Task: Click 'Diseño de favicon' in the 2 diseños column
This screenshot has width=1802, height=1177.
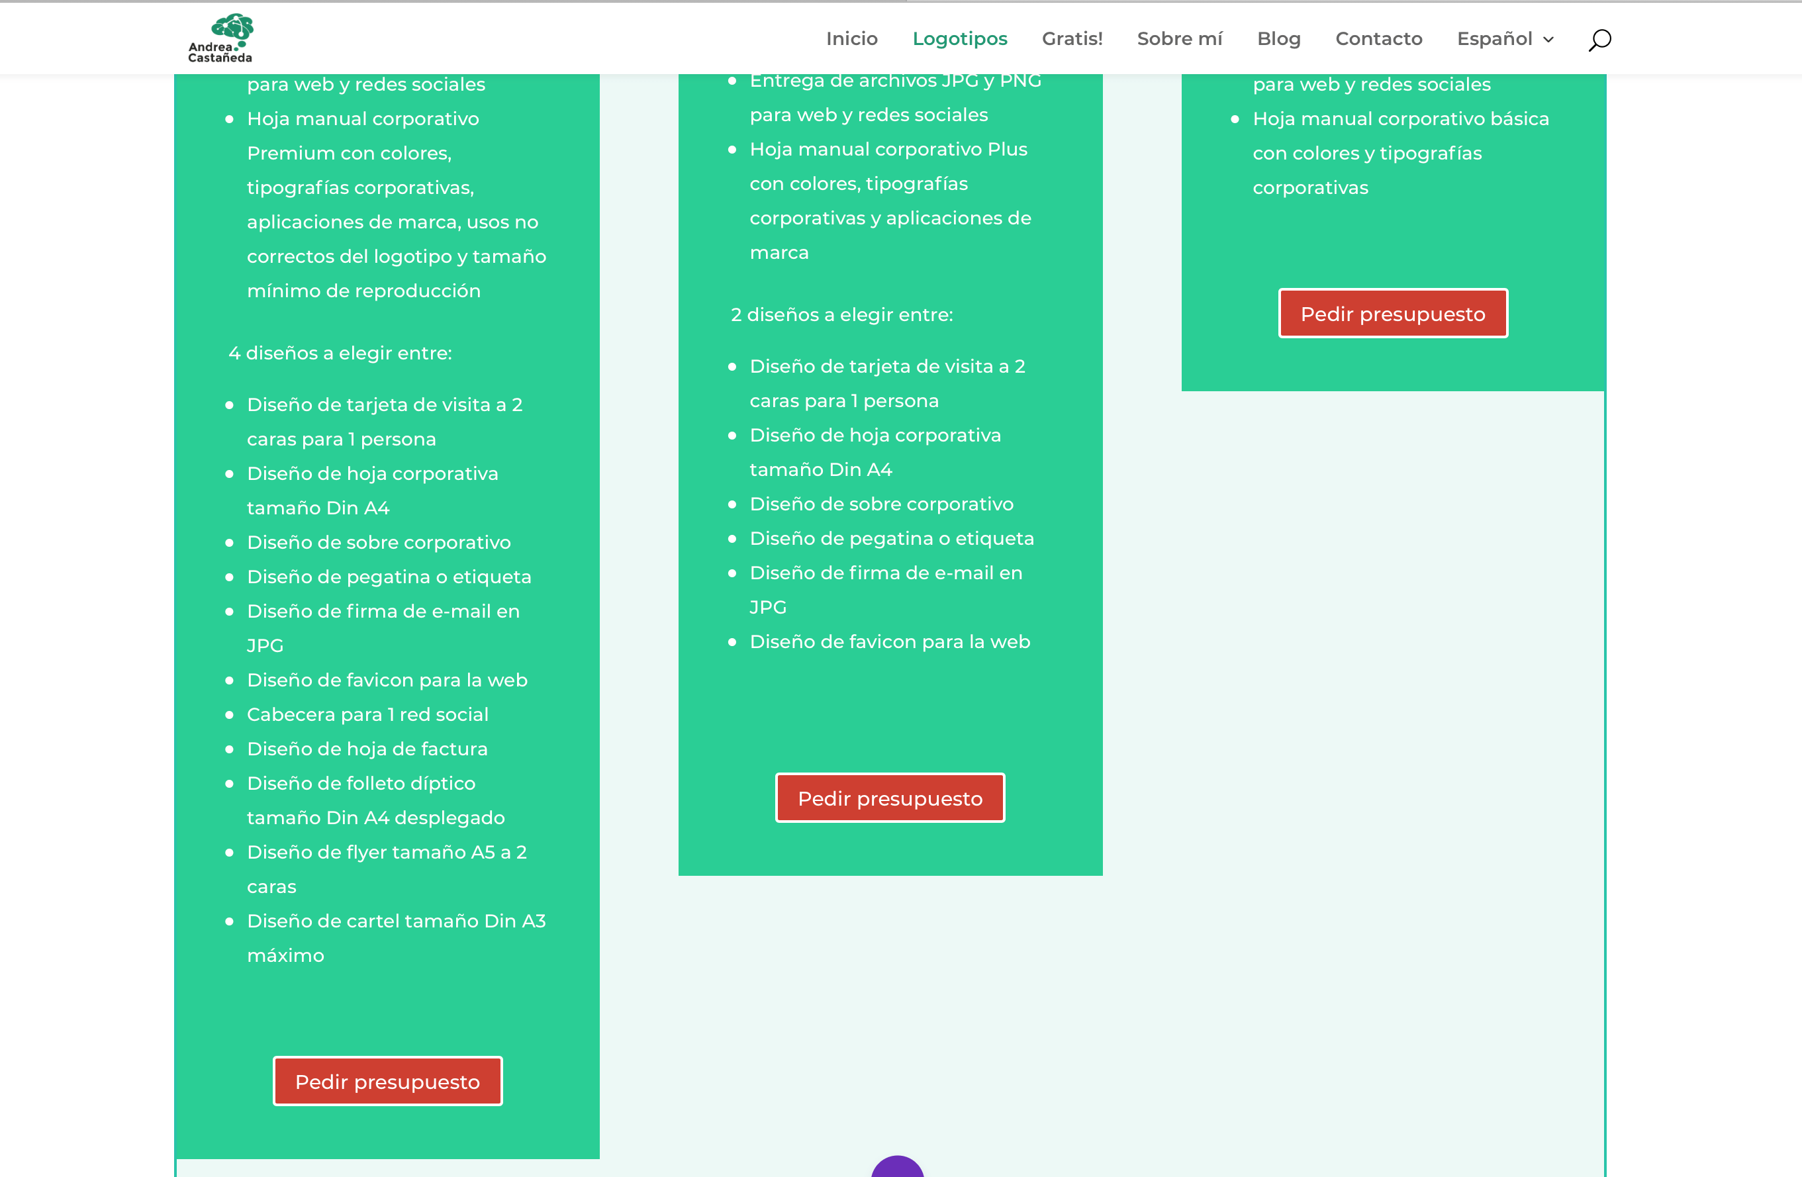Action: 890,641
